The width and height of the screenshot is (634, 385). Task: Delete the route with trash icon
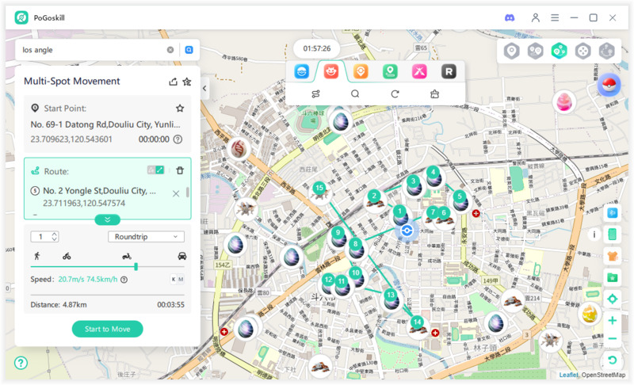point(180,170)
